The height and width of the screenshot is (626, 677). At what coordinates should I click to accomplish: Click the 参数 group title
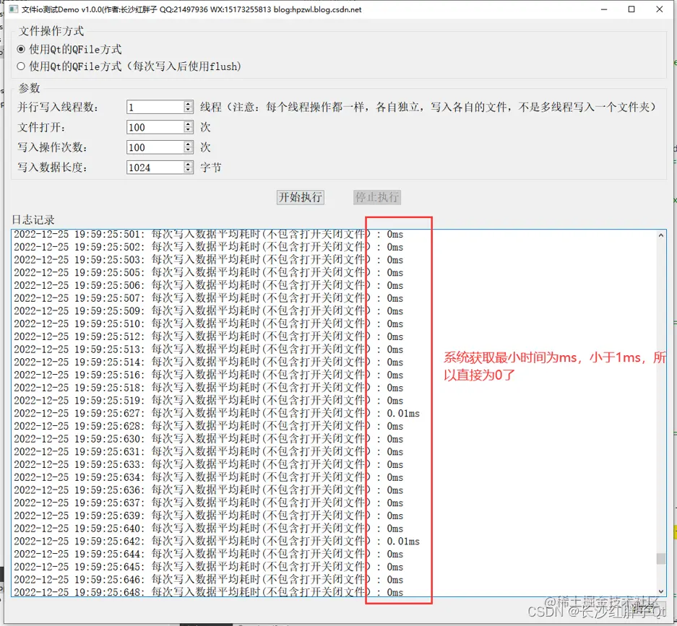point(30,88)
